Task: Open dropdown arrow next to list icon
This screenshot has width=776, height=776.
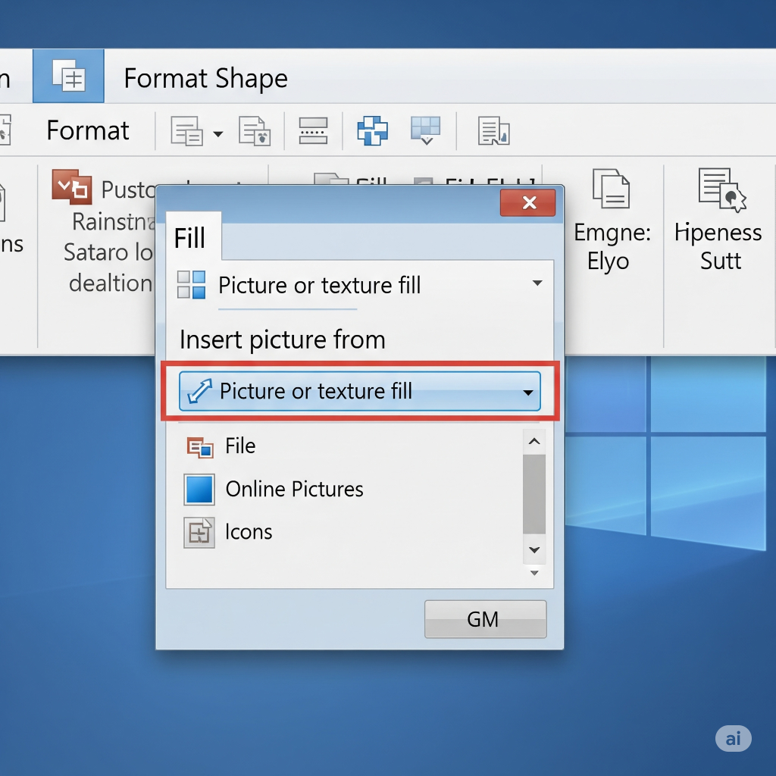Action: [218, 134]
